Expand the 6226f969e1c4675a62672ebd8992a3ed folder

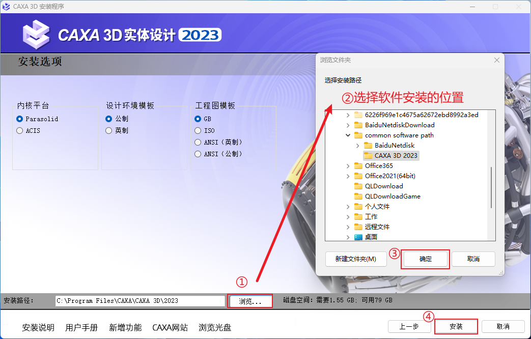(348, 115)
